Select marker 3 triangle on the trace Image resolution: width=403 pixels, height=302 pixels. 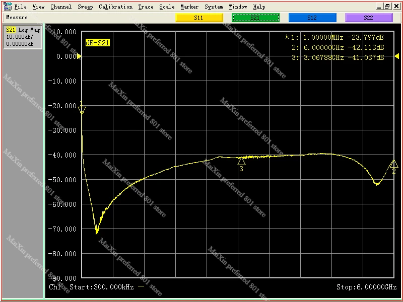pos(241,161)
